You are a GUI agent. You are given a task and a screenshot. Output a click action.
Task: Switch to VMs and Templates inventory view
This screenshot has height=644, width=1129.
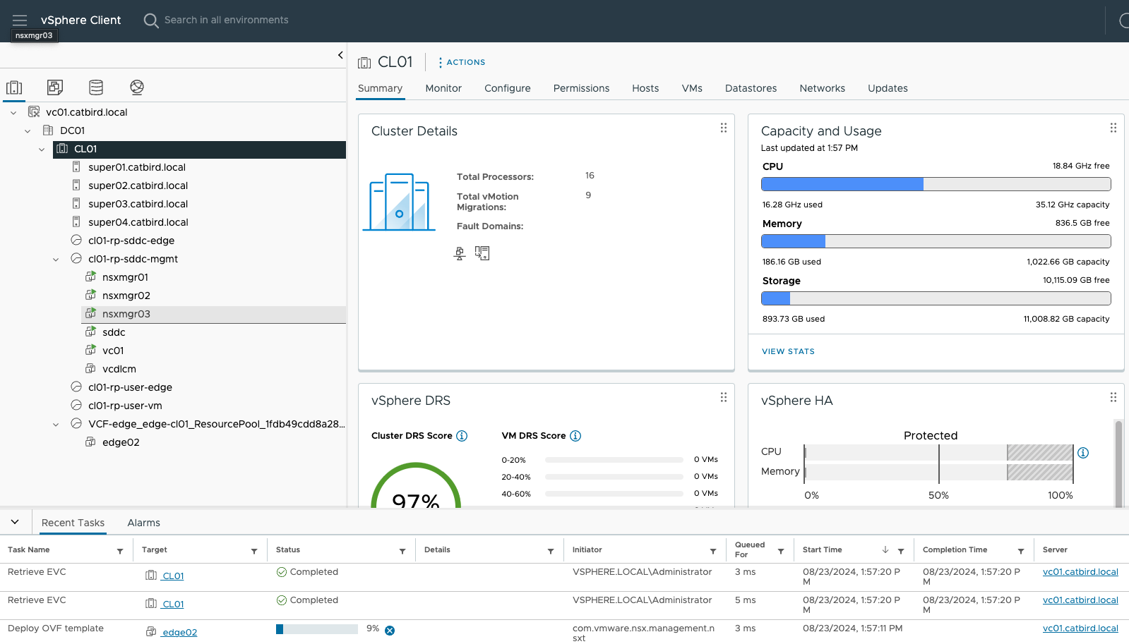(x=55, y=87)
